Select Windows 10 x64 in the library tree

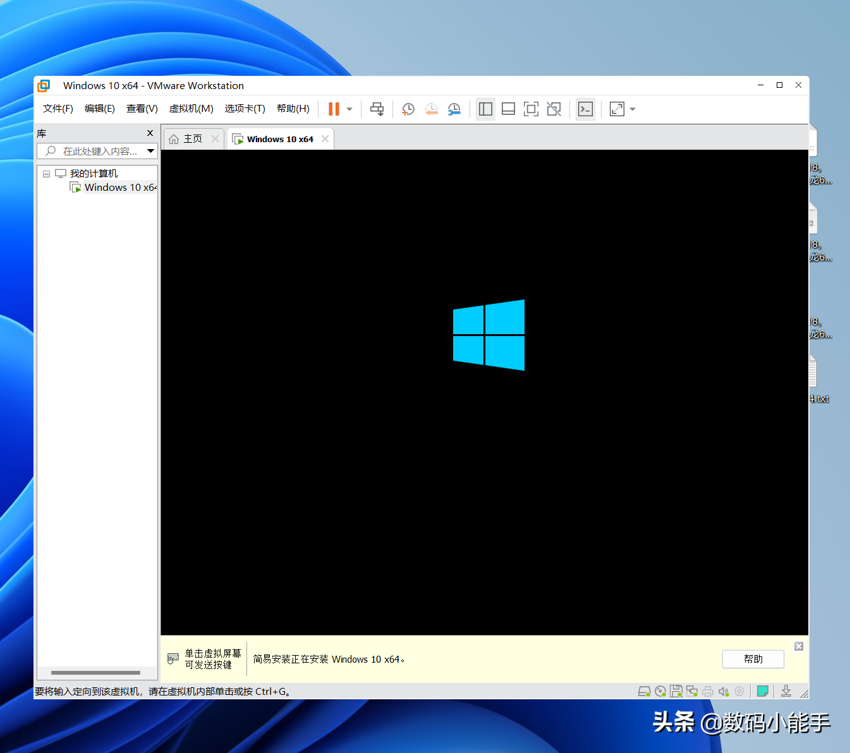pyautogui.click(x=119, y=188)
